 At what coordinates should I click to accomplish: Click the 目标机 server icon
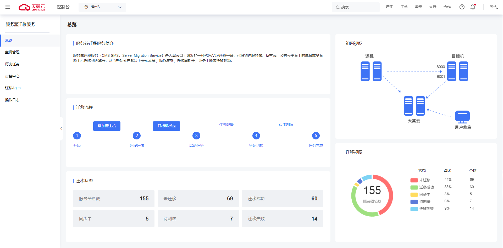457,71
